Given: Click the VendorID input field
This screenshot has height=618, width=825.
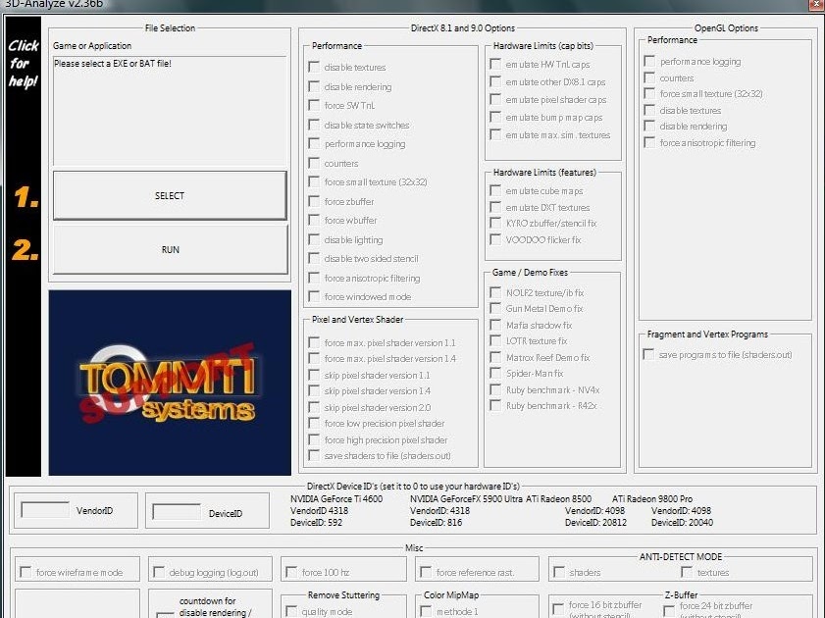Looking at the screenshot, I should pos(45,510).
